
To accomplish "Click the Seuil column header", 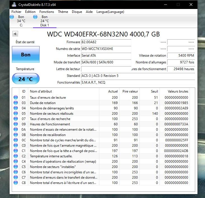I will tap(149, 91).
